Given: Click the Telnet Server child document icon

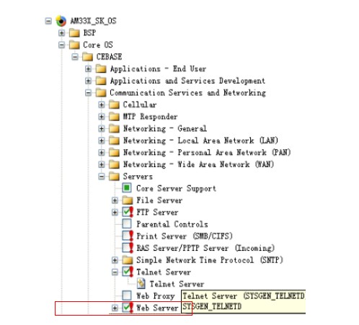Looking at the screenshot, I should (x=141, y=284).
